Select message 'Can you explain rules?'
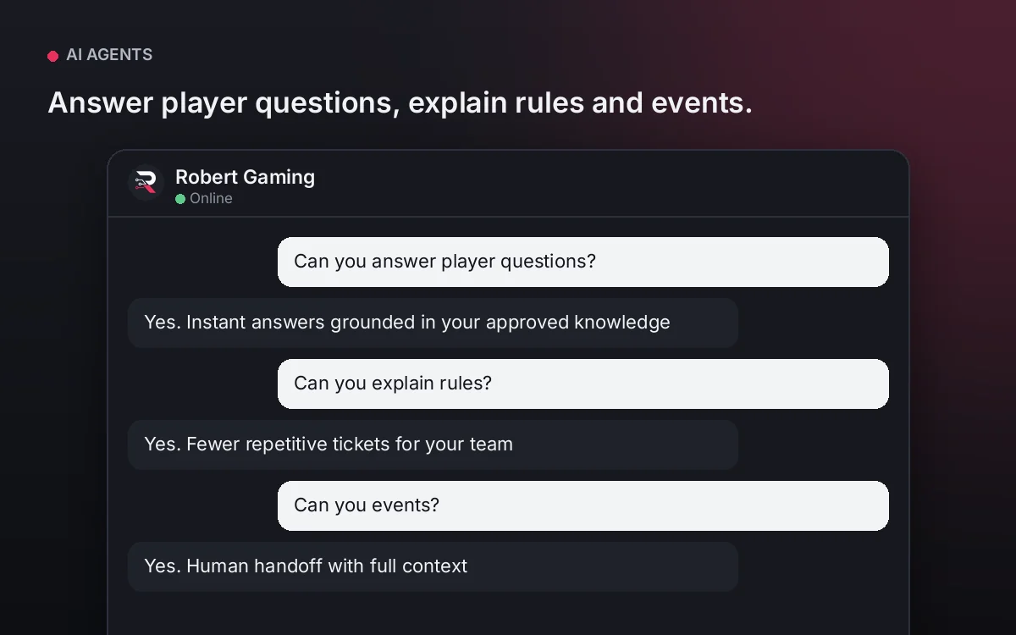This screenshot has width=1016, height=635. pyautogui.click(x=583, y=384)
